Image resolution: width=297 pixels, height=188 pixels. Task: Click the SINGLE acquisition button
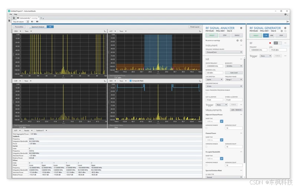[x=237, y=35]
